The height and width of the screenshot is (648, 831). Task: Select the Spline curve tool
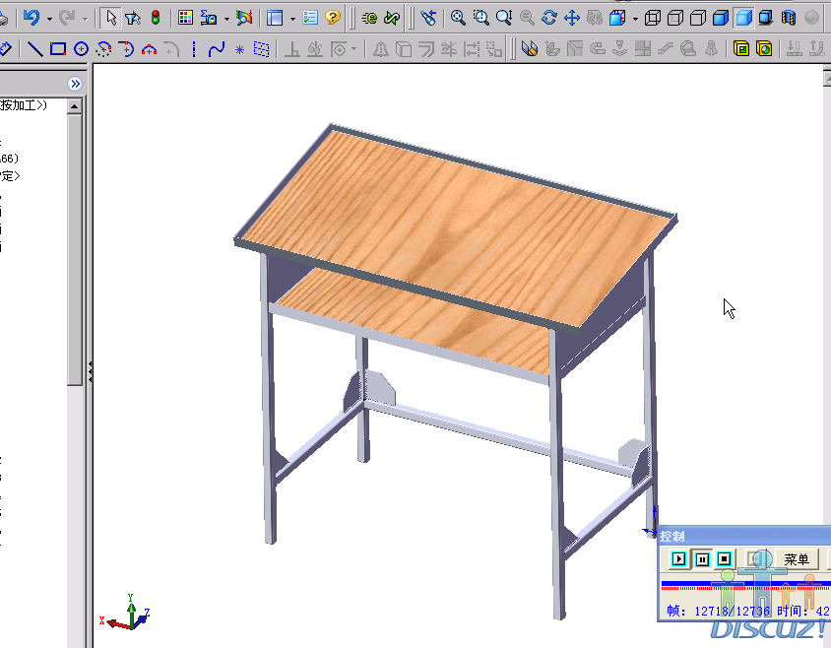pos(217,49)
